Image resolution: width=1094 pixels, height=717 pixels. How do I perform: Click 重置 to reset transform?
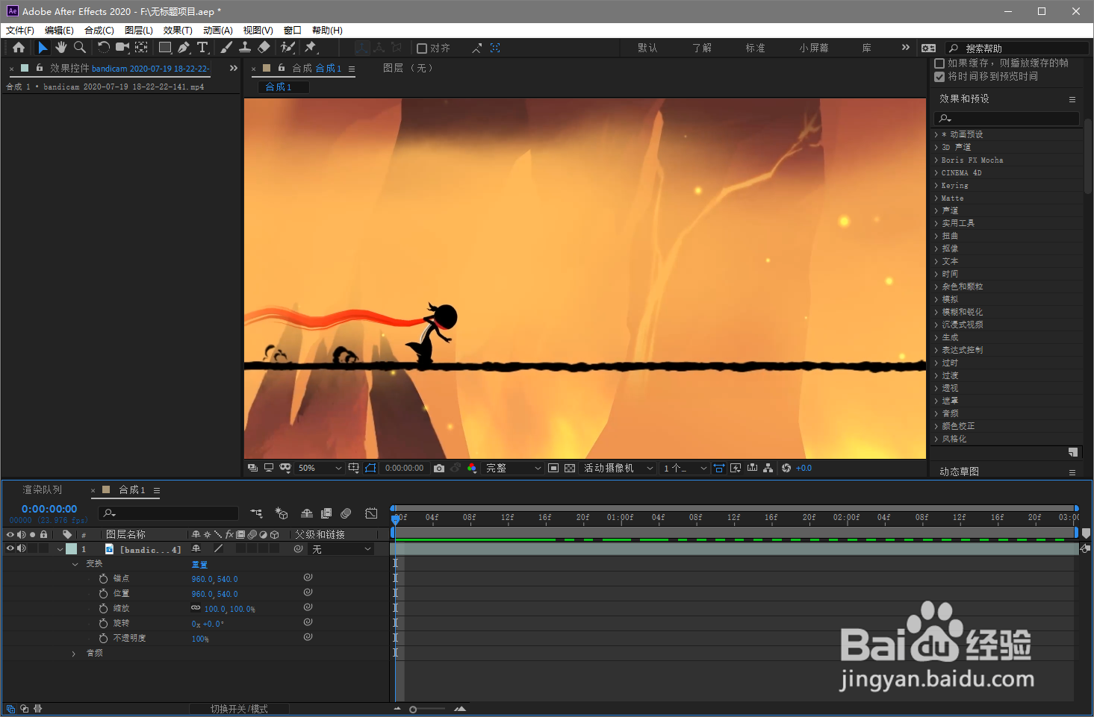click(199, 564)
